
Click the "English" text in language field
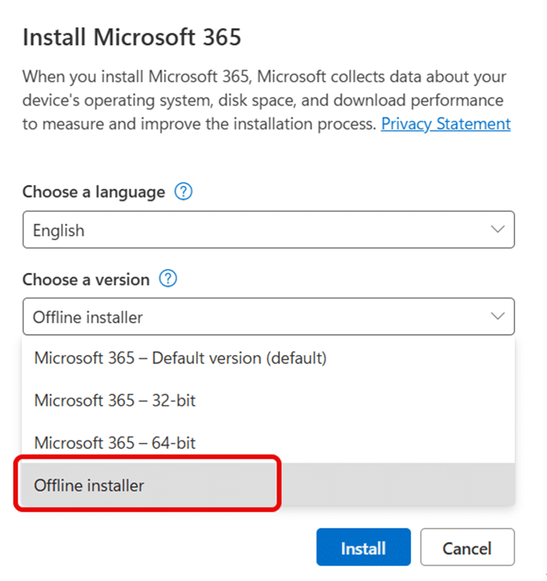pyautogui.click(x=59, y=230)
